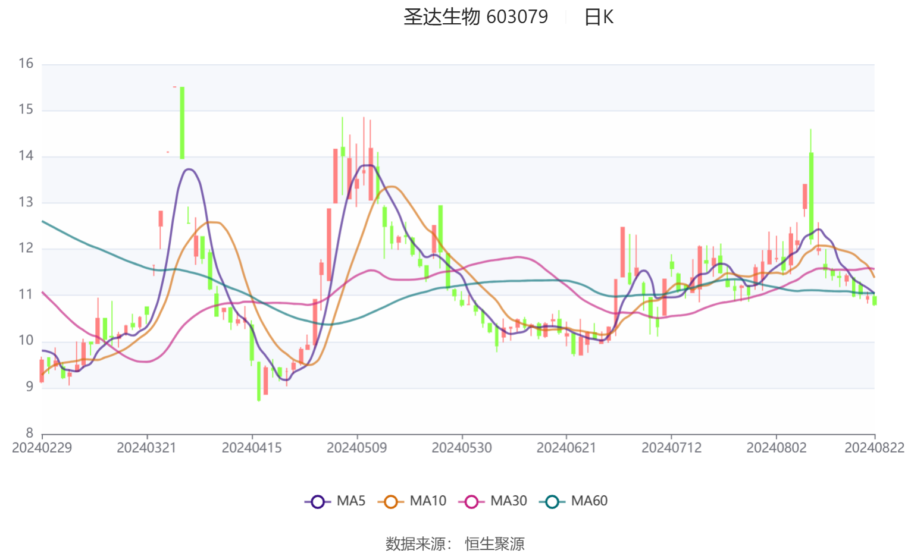Click the x-axis date label 20240822

[x=874, y=448]
